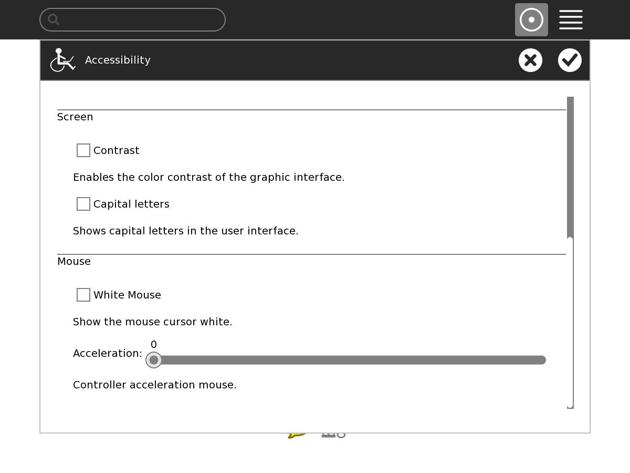Click the scrollbar trough below the thumb
This screenshot has height=473, width=630.
[x=570, y=326]
